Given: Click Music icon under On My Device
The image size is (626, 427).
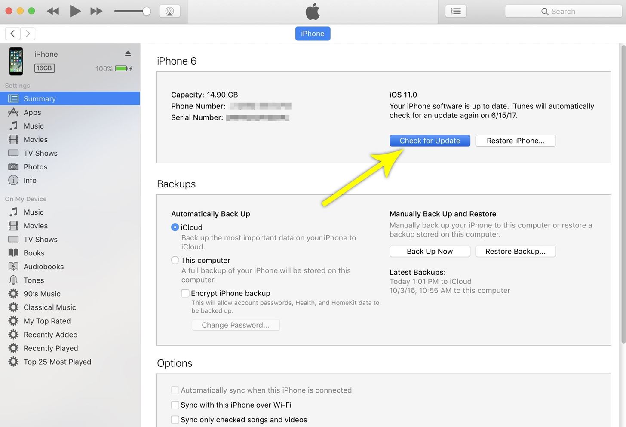Looking at the screenshot, I should point(14,212).
